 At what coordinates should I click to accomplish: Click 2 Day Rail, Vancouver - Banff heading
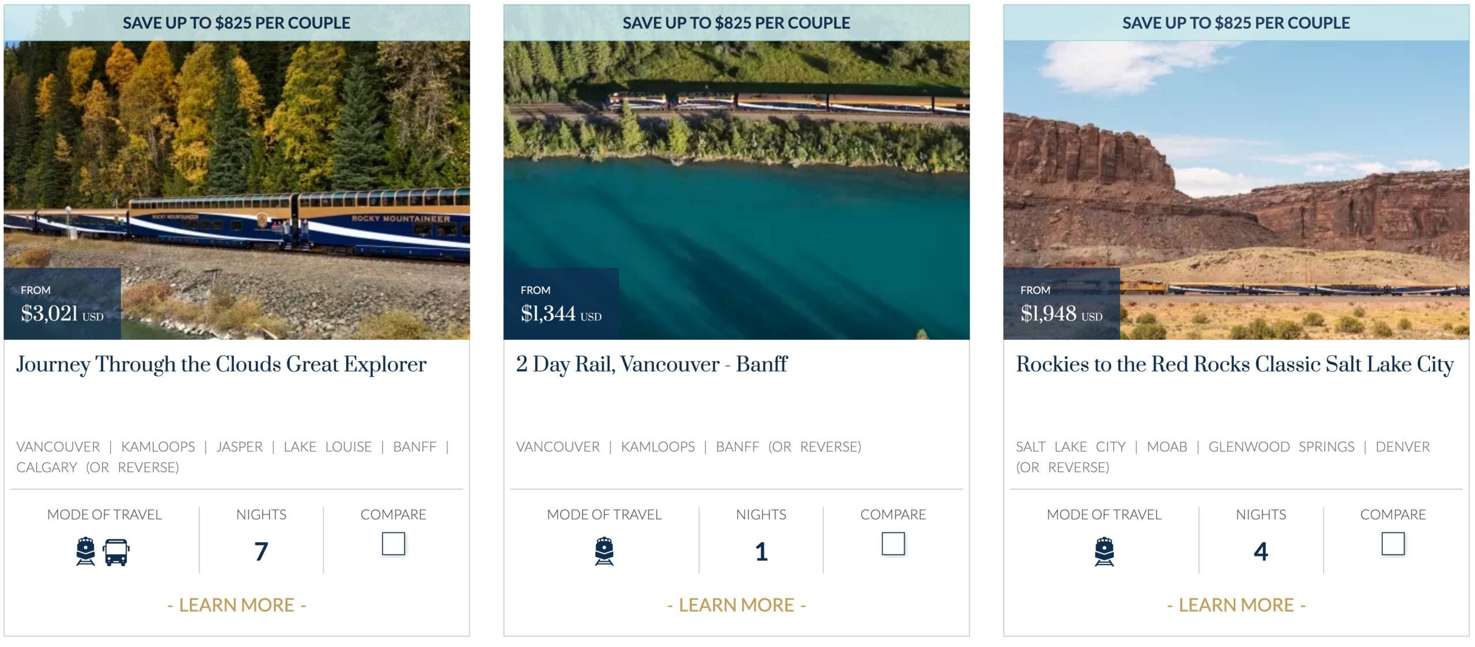[x=652, y=364]
